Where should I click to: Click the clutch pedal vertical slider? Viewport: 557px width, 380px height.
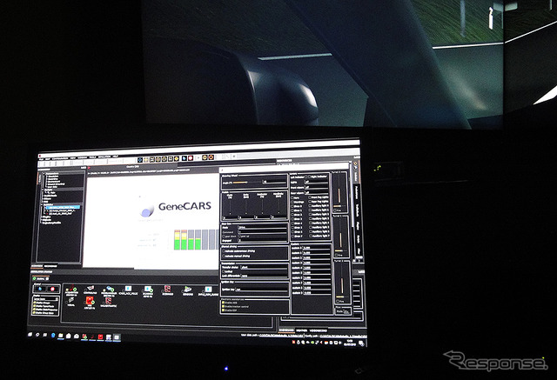tap(230, 206)
